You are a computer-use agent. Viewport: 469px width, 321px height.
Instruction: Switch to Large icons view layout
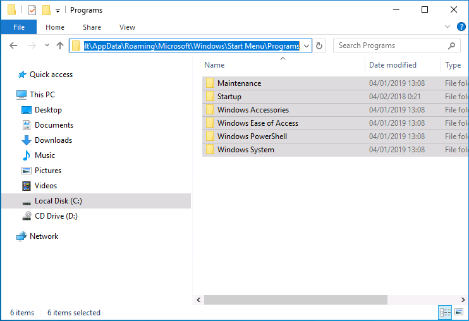459,312
